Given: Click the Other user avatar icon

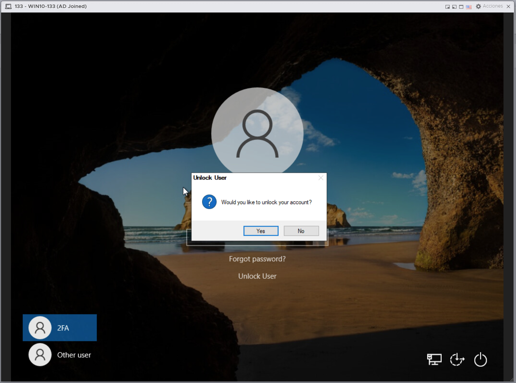Looking at the screenshot, I should point(40,355).
